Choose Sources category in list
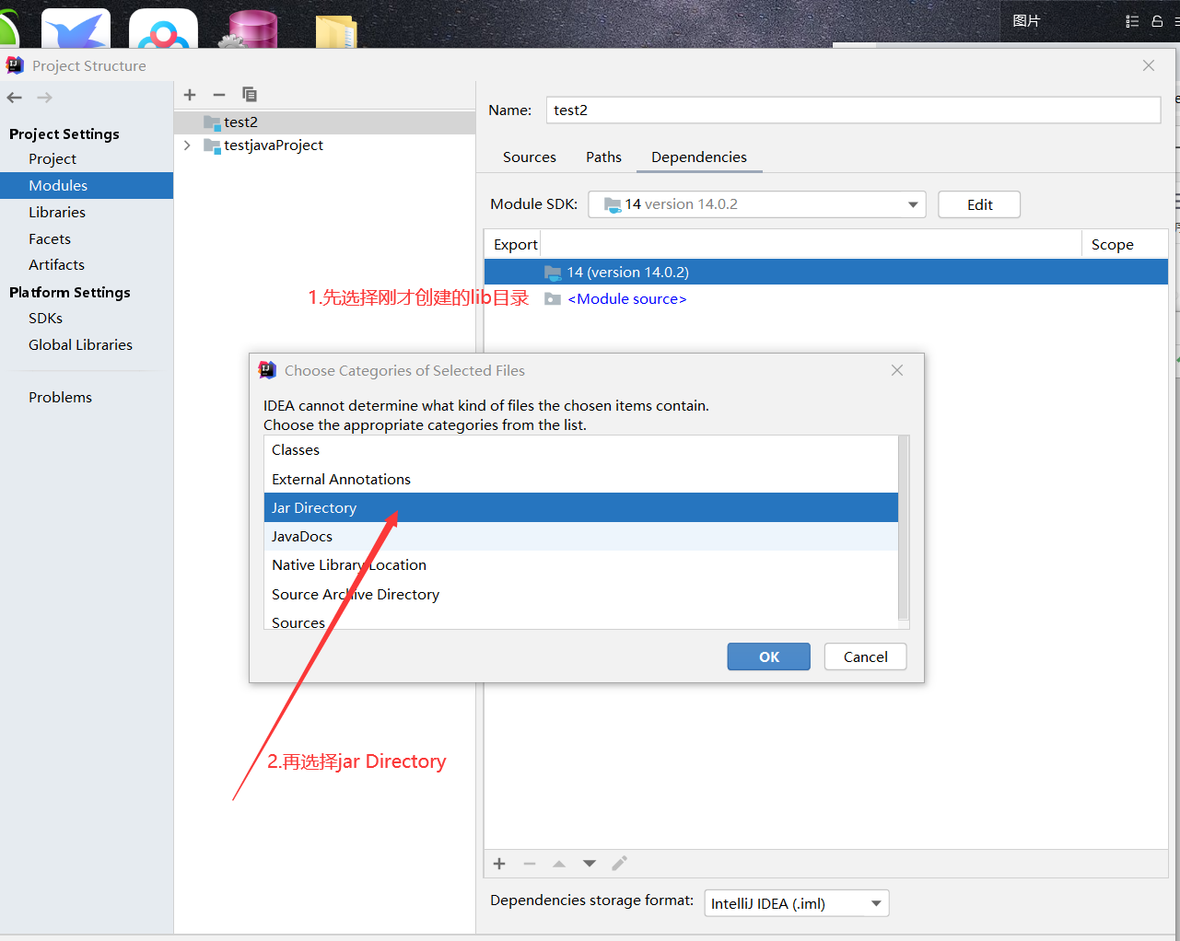This screenshot has width=1180, height=941. [580, 620]
